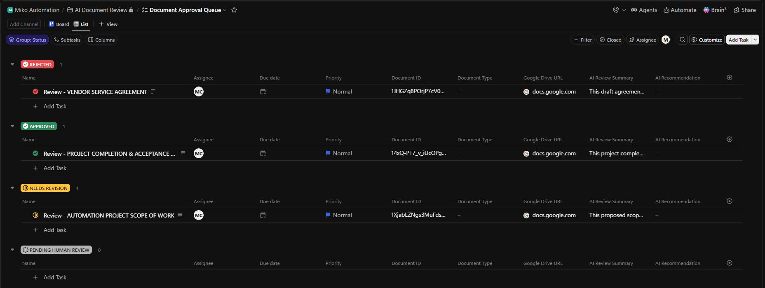Click the M user avatar filter
The height and width of the screenshot is (288, 765).
(x=666, y=40)
